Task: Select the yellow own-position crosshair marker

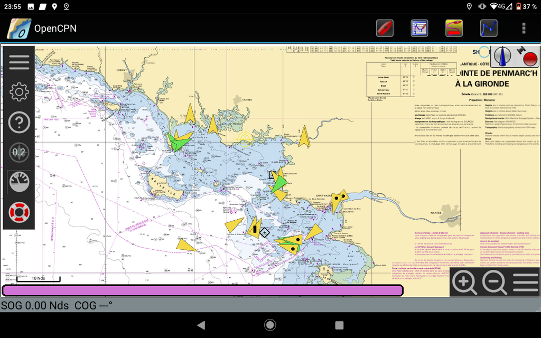Action: click(x=245, y=139)
